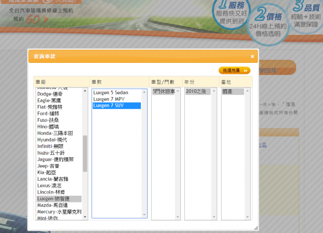The width and height of the screenshot is (323, 233).
Task: Select Luxgen 5 Sedan in 車款 list
Action: [x=117, y=92]
